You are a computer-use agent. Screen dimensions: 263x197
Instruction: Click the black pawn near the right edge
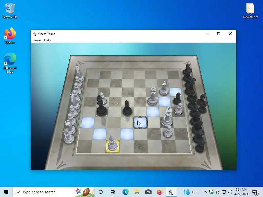177,98
